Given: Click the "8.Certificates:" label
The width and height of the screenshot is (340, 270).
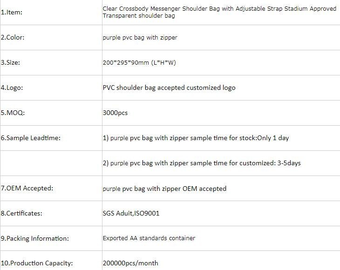Looking at the screenshot, I should point(21,213).
